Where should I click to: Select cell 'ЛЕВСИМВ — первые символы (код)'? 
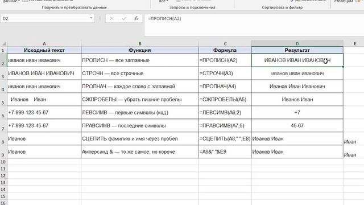point(140,113)
